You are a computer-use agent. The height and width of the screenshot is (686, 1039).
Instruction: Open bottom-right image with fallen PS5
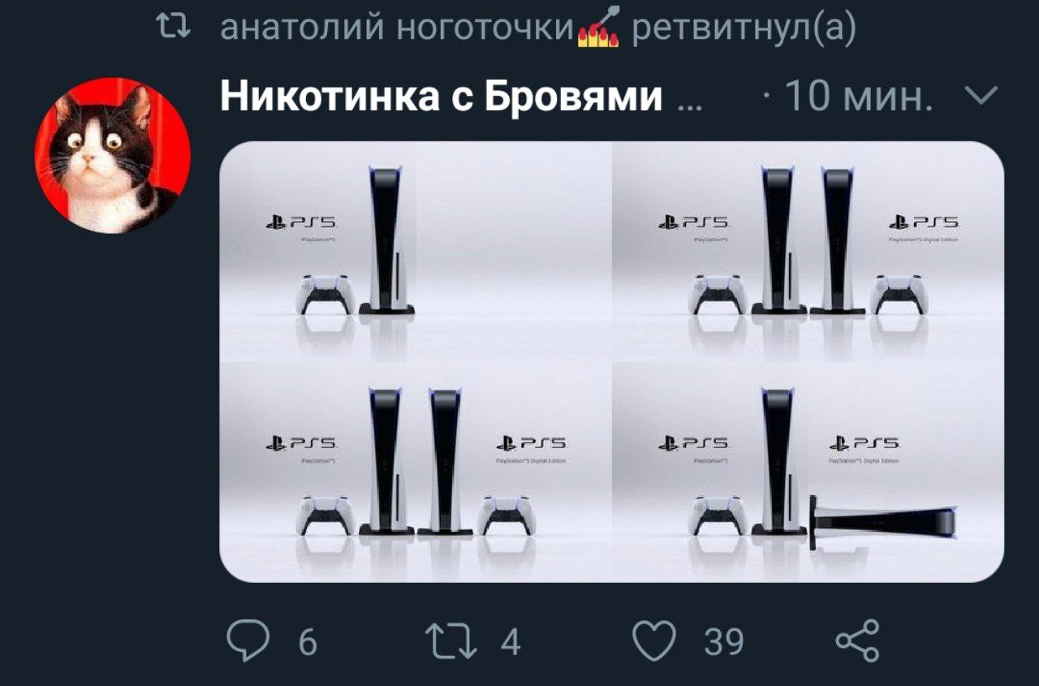(x=808, y=472)
